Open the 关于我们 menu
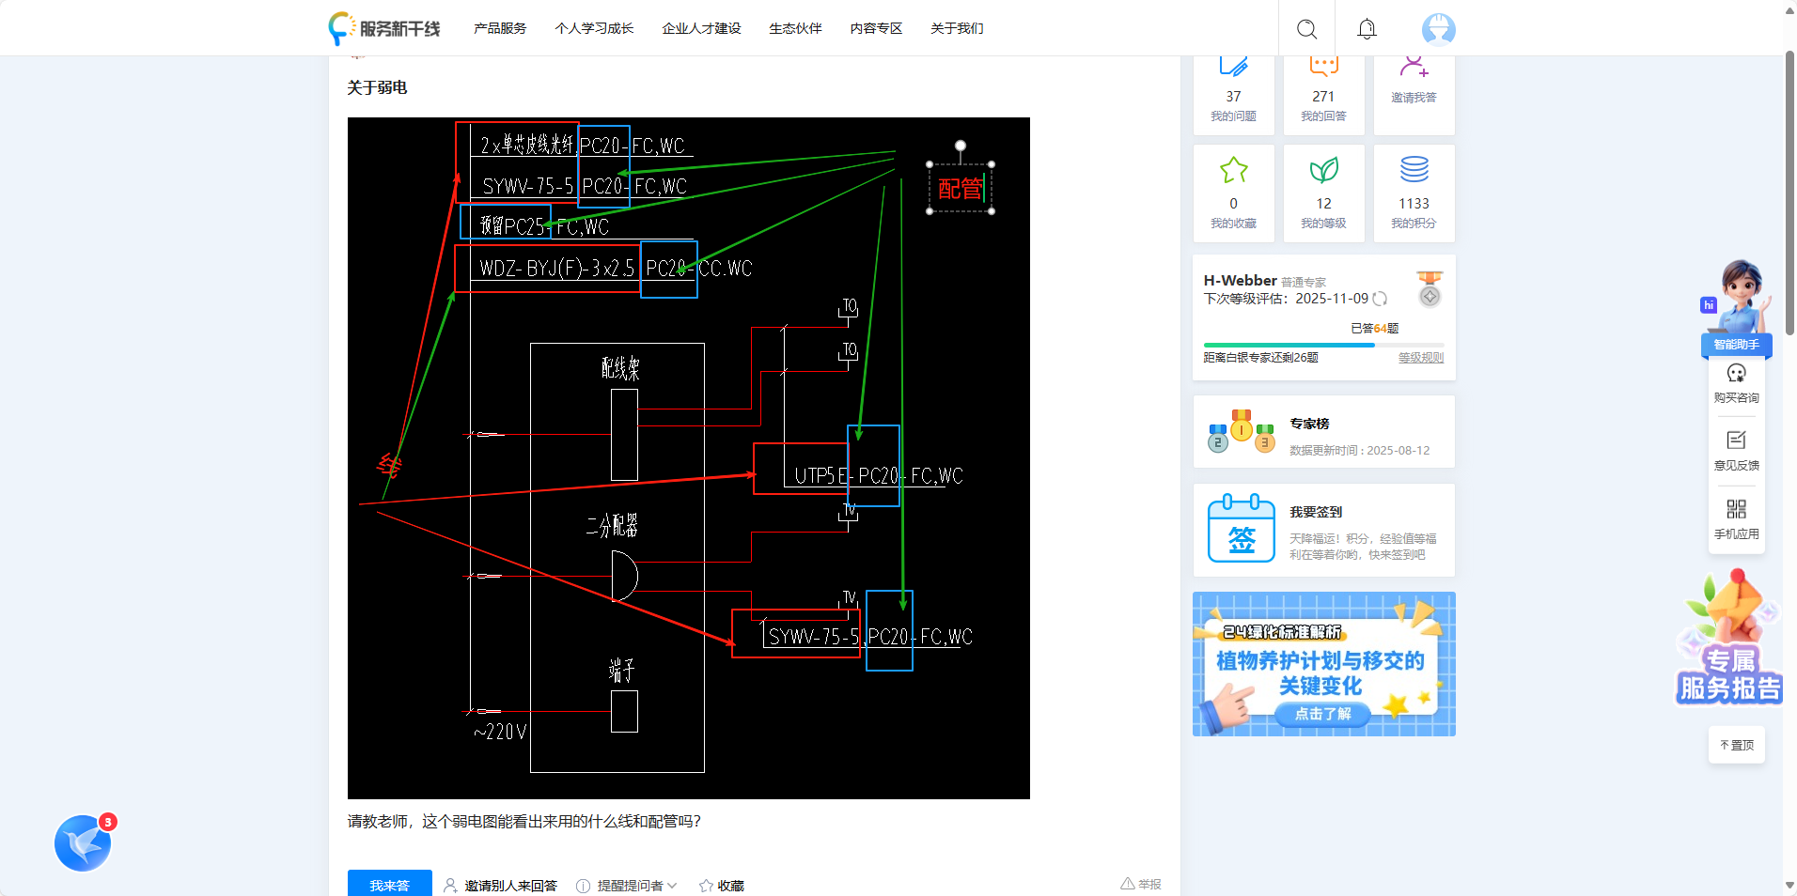Image resolution: width=1797 pixels, height=896 pixels. pos(957,28)
